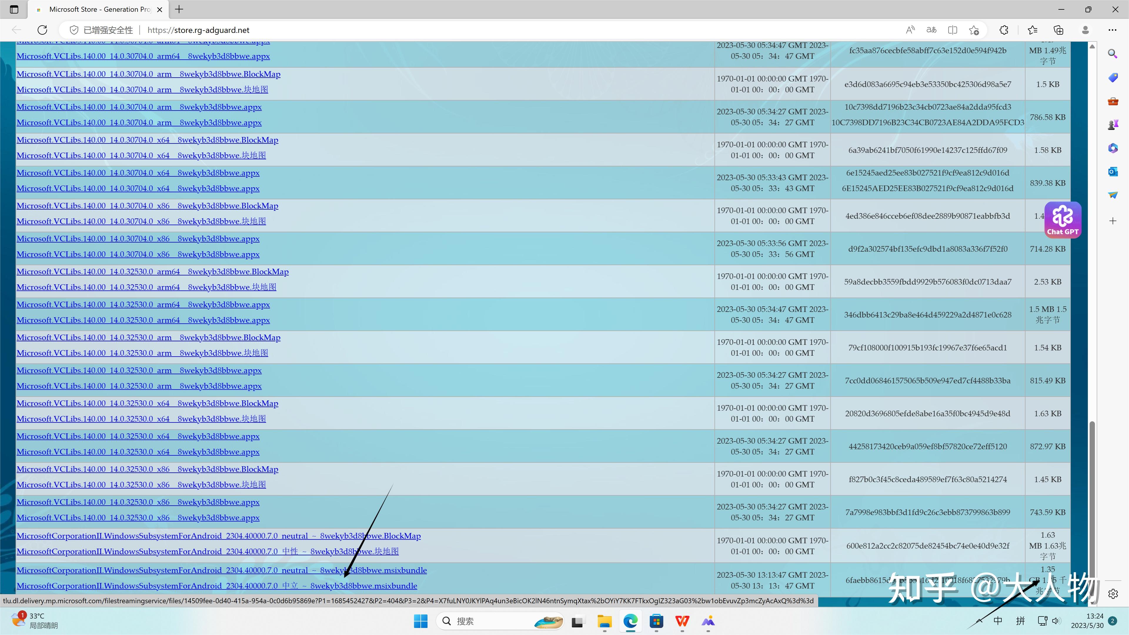Open sidebar settings gear icon
The height and width of the screenshot is (635, 1129).
coord(1113,594)
